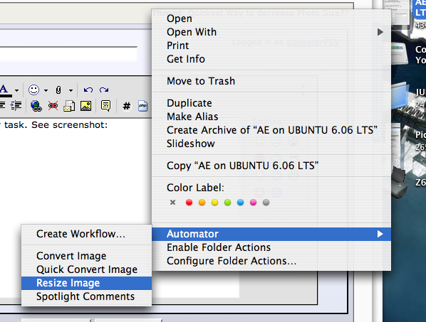This screenshot has width=426, height=322.
Task: Apply the green color label
Action: click(x=228, y=202)
